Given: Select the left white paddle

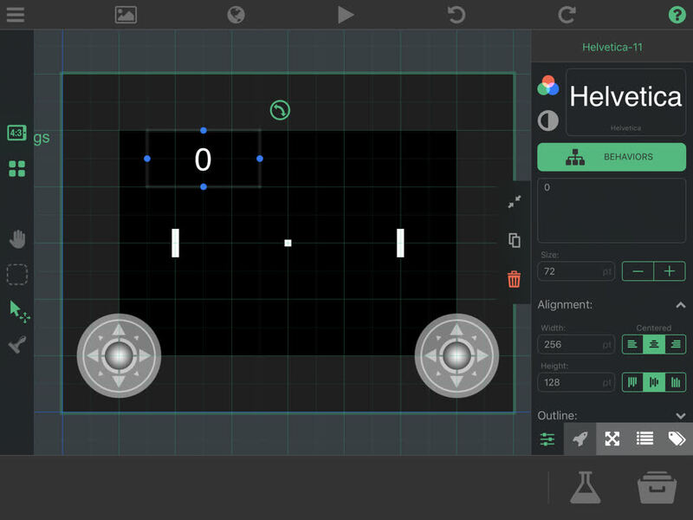Looking at the screenshot, I should click(x=176, y=243).
